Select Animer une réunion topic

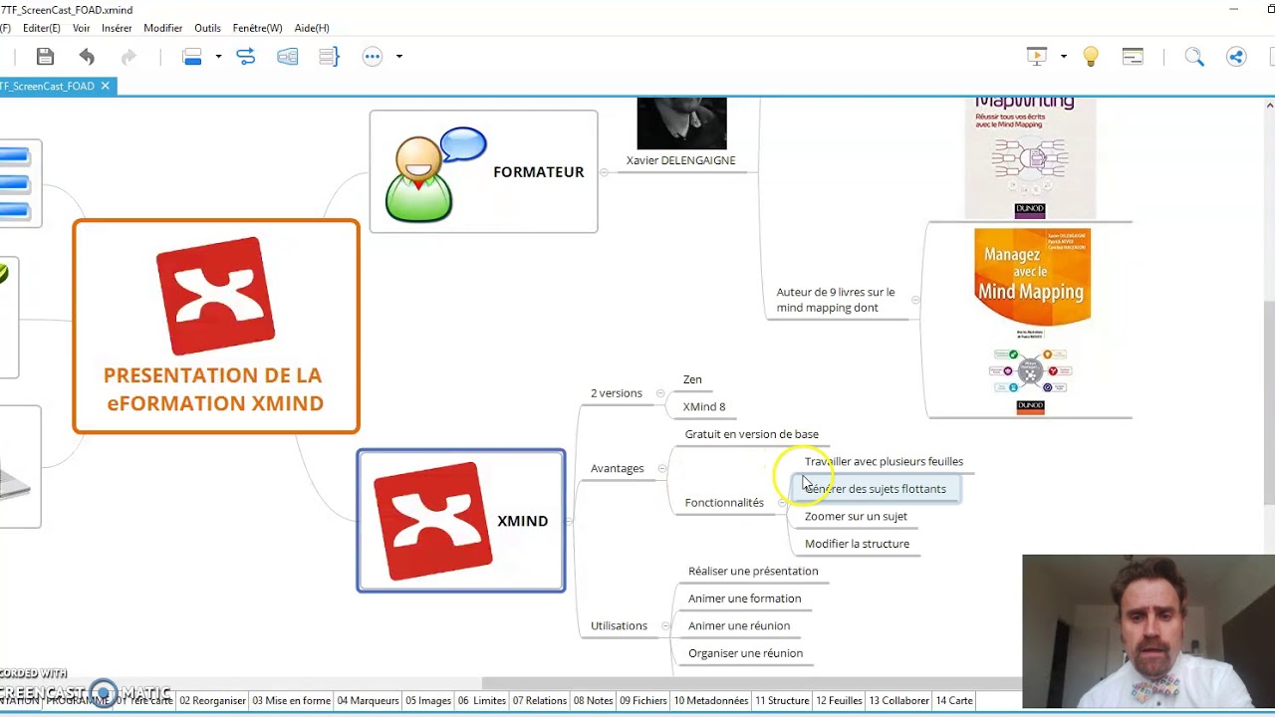point(739,625)
